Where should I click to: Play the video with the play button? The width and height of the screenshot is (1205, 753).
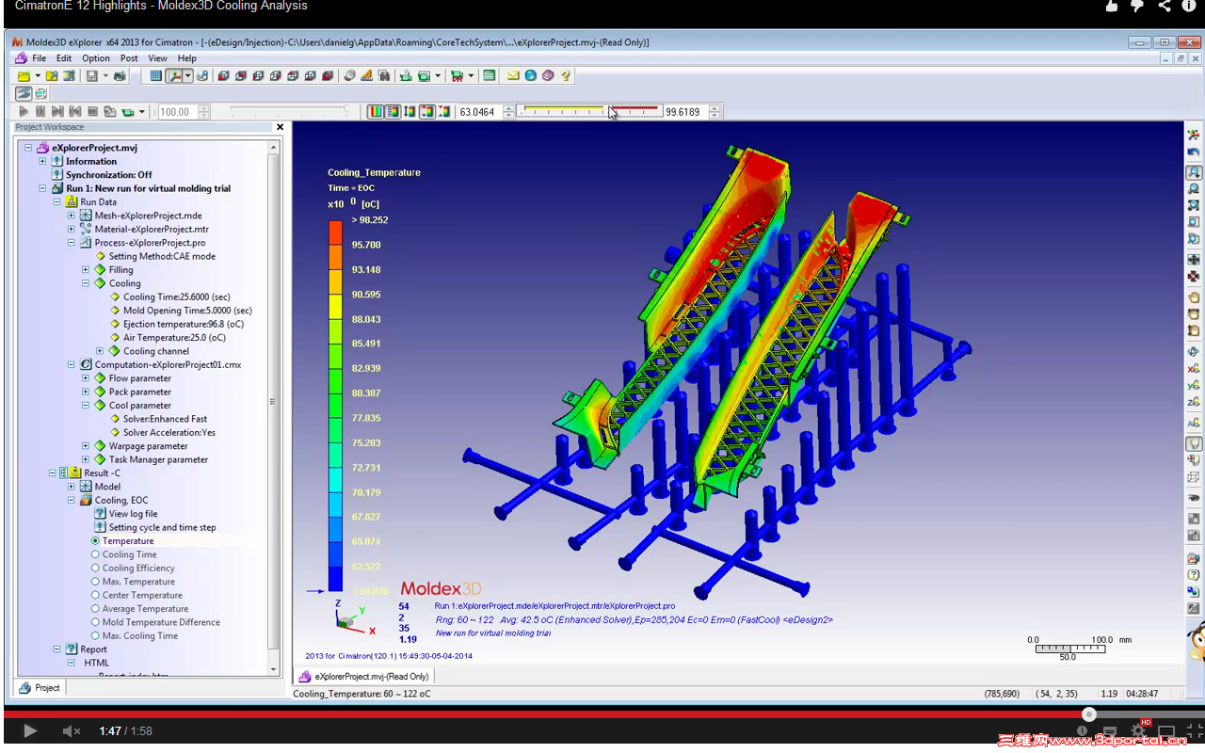coord(30,731)
